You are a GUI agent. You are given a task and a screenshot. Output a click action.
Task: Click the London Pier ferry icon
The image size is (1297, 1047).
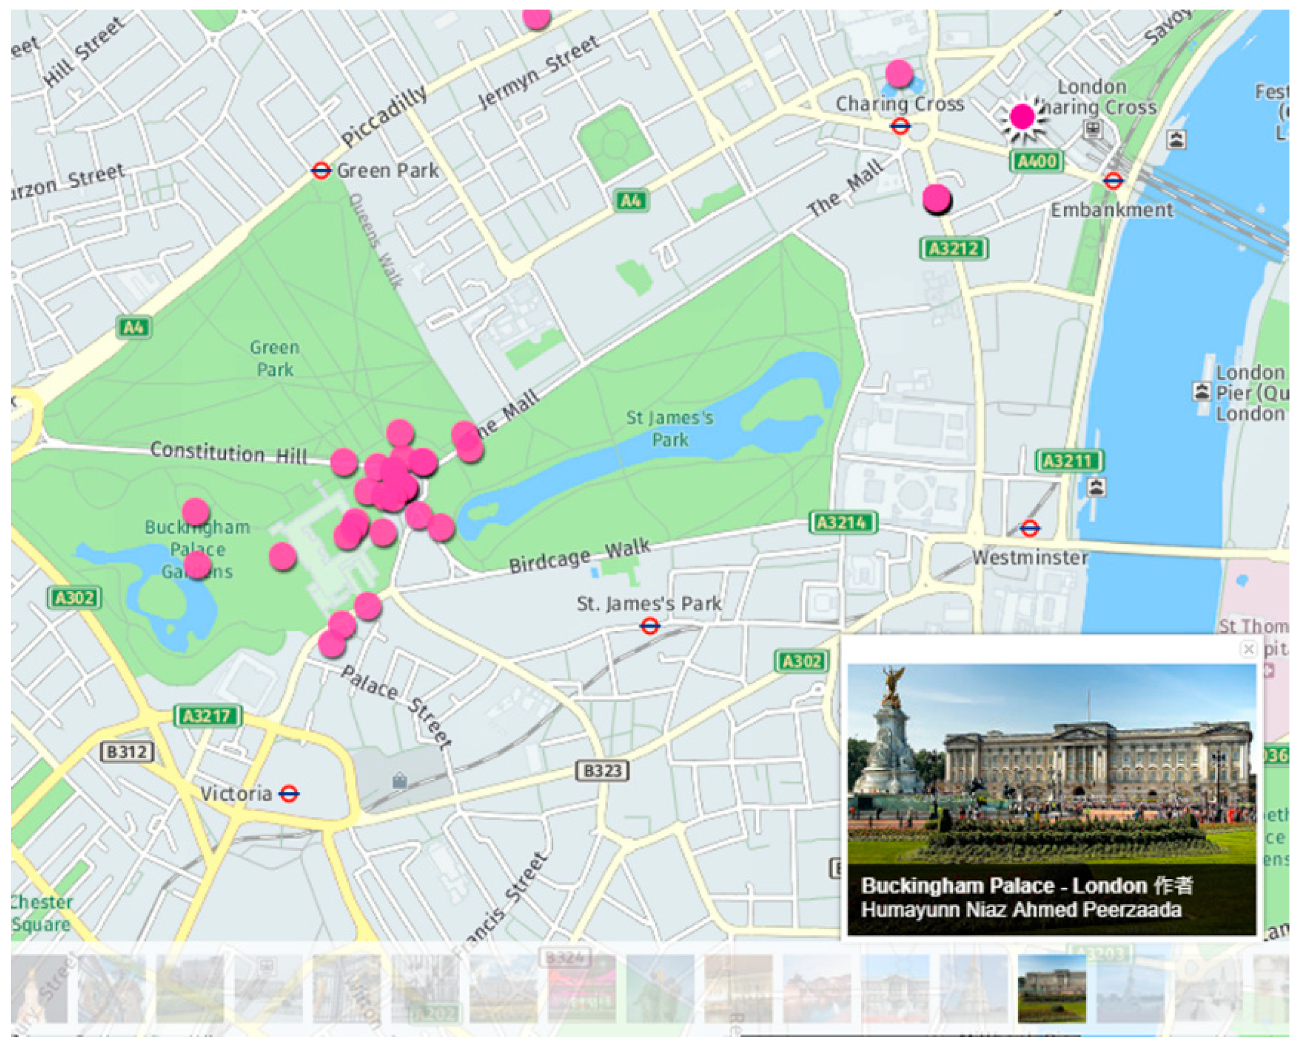pyautogui.click(x=1201, y=392)
